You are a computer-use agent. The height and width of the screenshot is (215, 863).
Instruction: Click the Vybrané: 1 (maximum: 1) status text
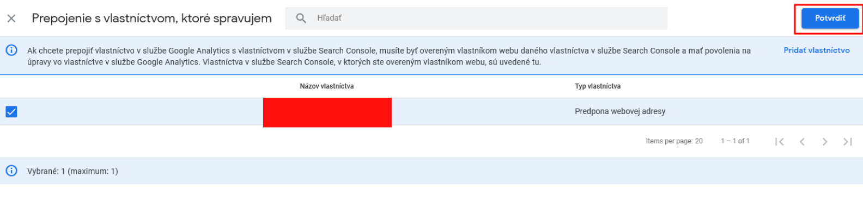pos(72,171)
